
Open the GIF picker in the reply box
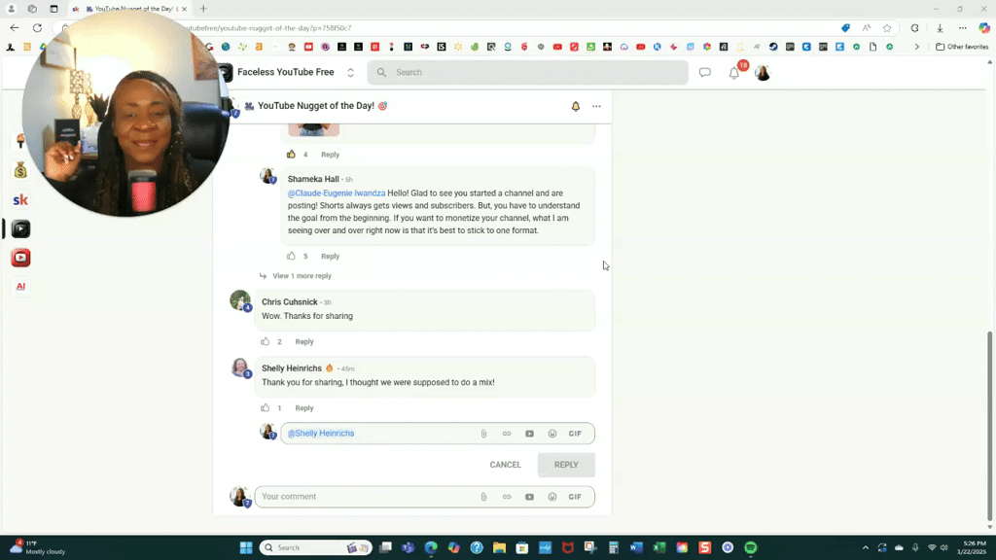(x=575, y=434)
